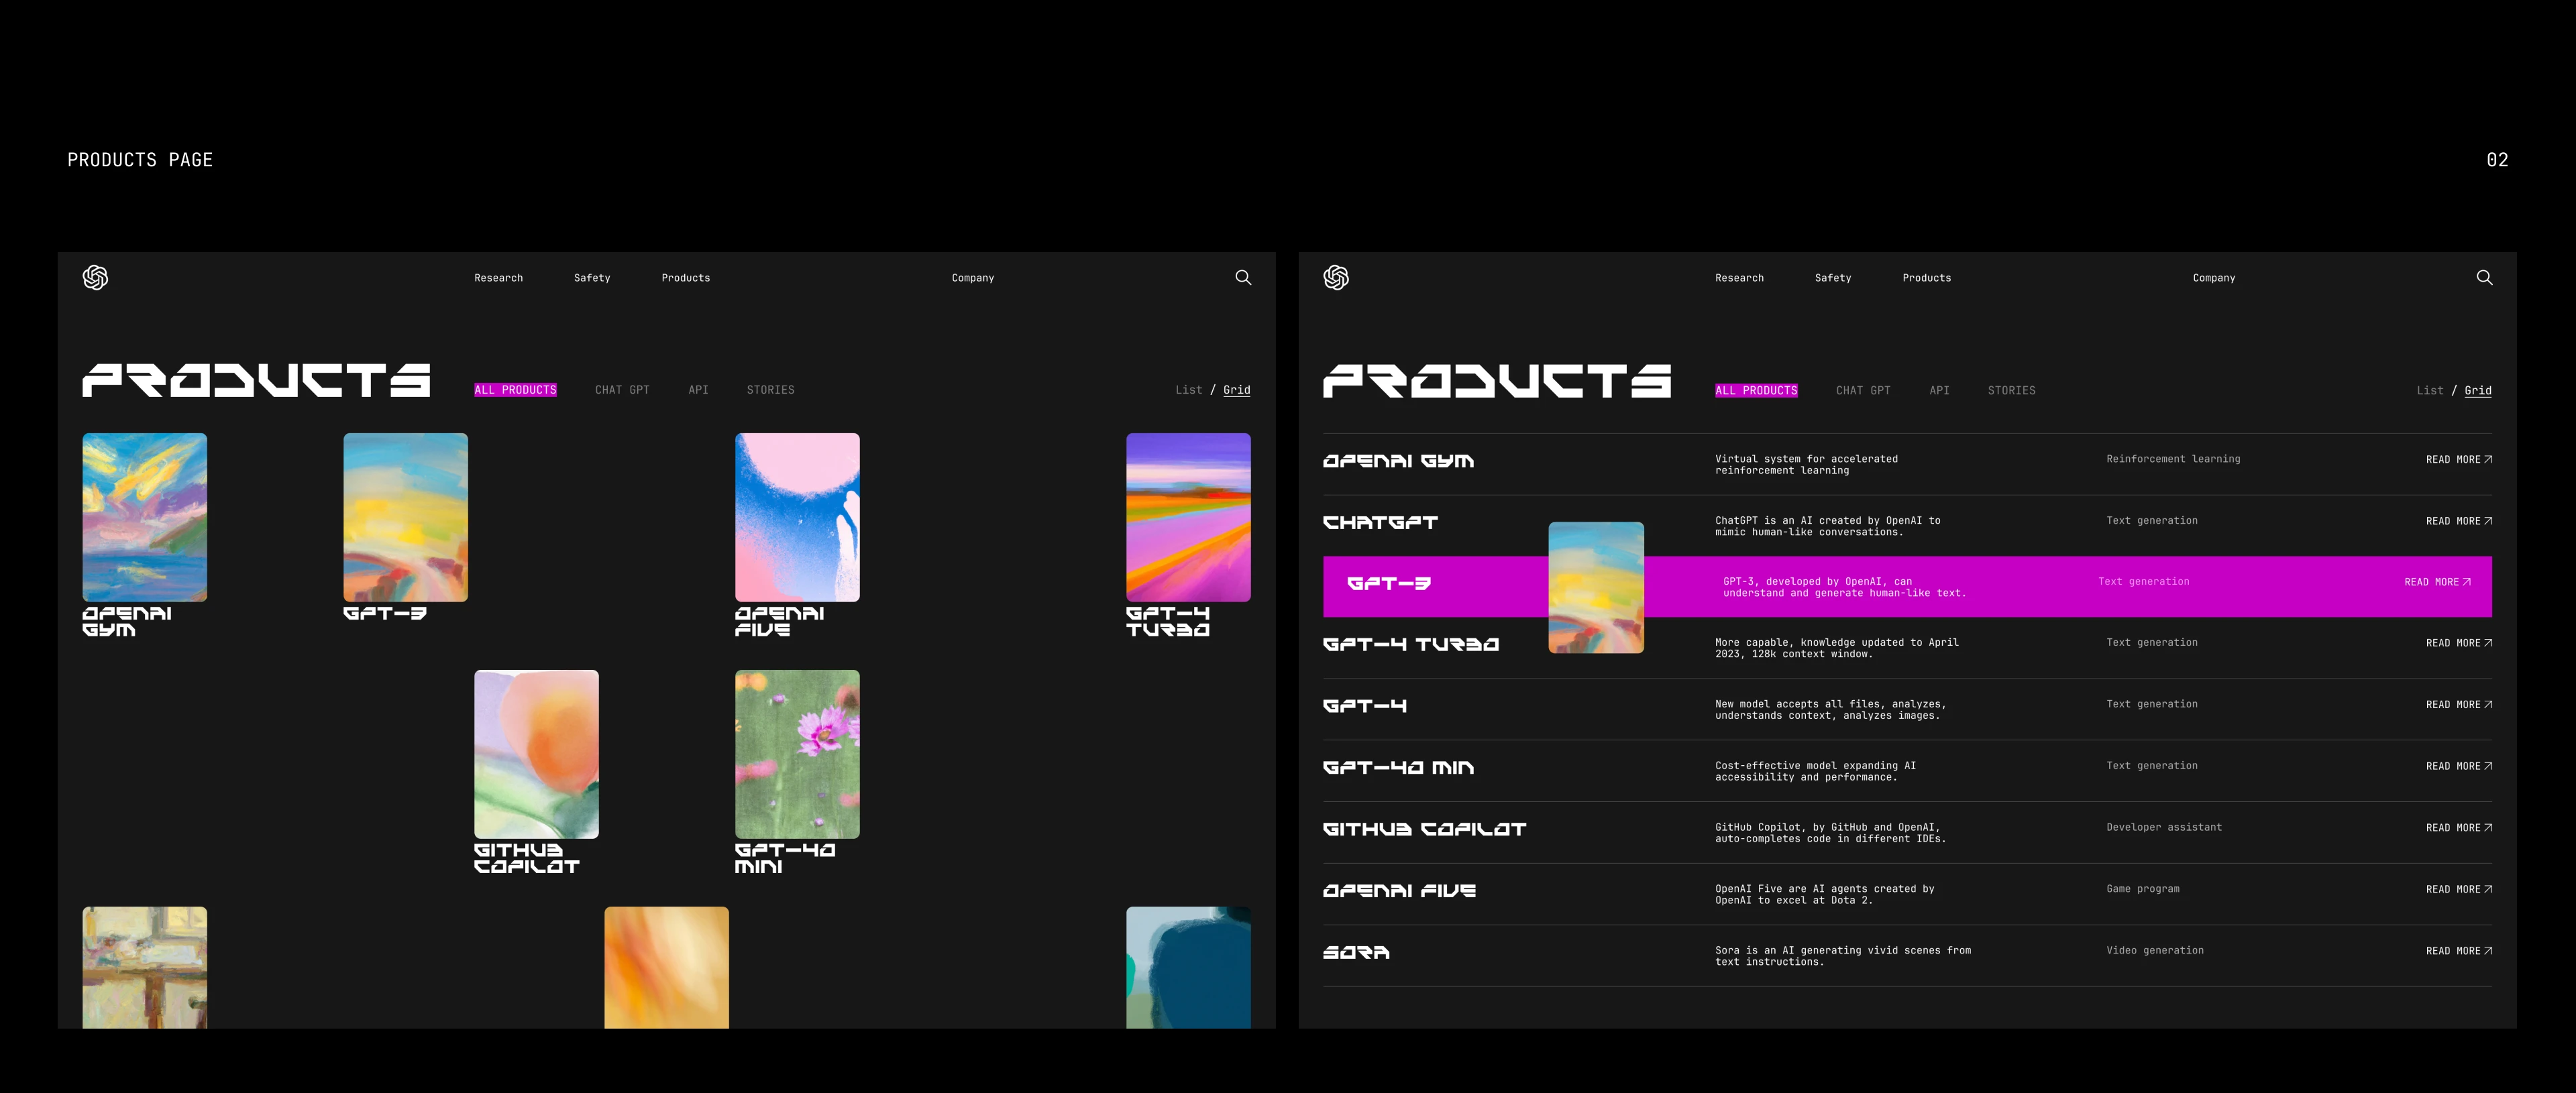
Task: Select API filter in right mockup
Action: pyautogui.click(x=1939, y=391)
